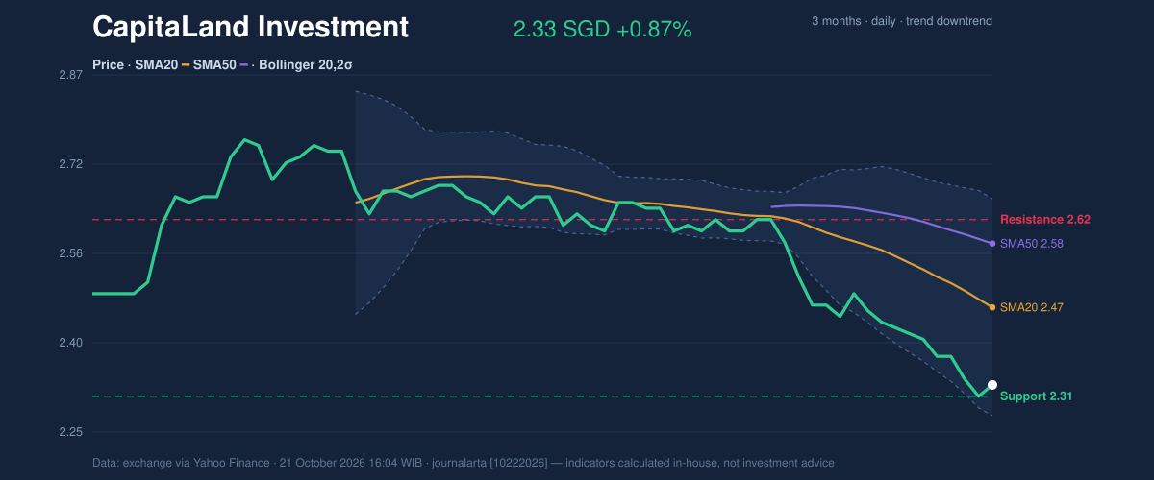Click the 'Price · SMA20' legend label

(x=135, y=65)
